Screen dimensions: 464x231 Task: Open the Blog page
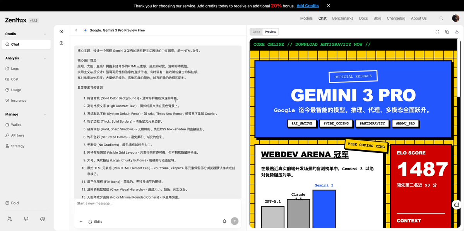(x=377, y=18)
